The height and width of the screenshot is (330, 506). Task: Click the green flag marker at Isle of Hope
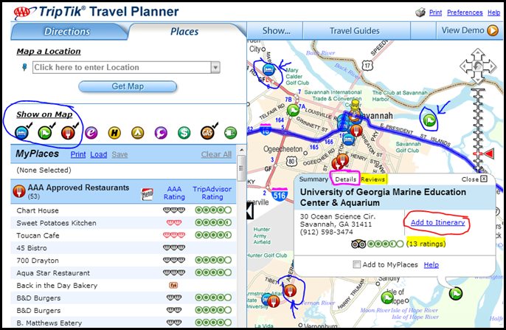[x=387, y=298]
